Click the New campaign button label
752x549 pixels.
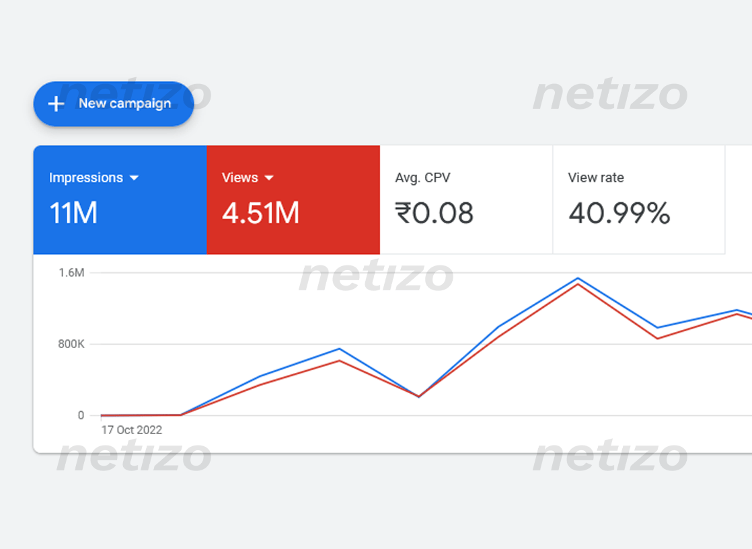(x=124, y=103)
